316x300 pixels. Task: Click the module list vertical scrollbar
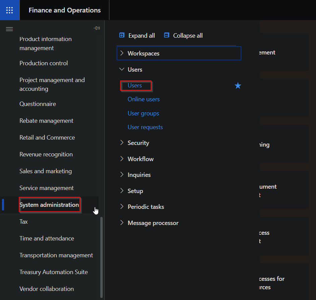tap(101, 257)
